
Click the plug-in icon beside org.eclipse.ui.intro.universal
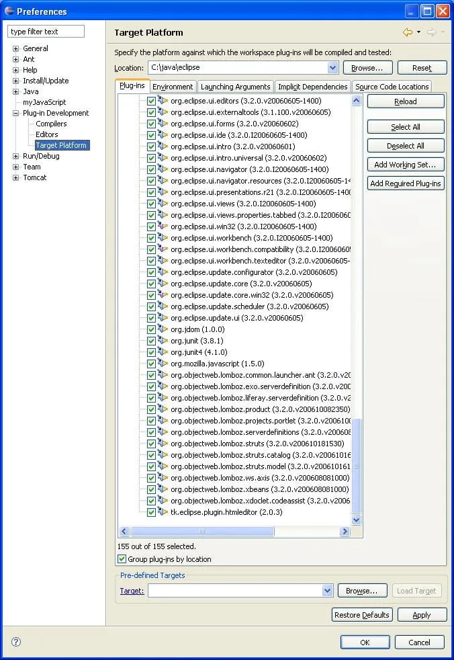(x=163, y=157)
